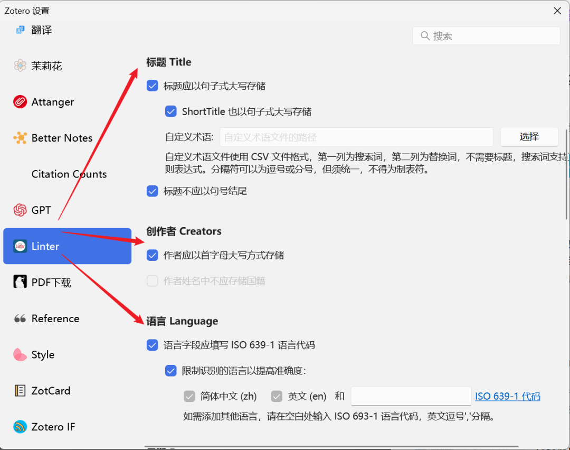This screenshot has height=450, width=570.
Task: Toggle ShortTitle 也以句子式大写存储 checkbox
Action: click(170, 111)
